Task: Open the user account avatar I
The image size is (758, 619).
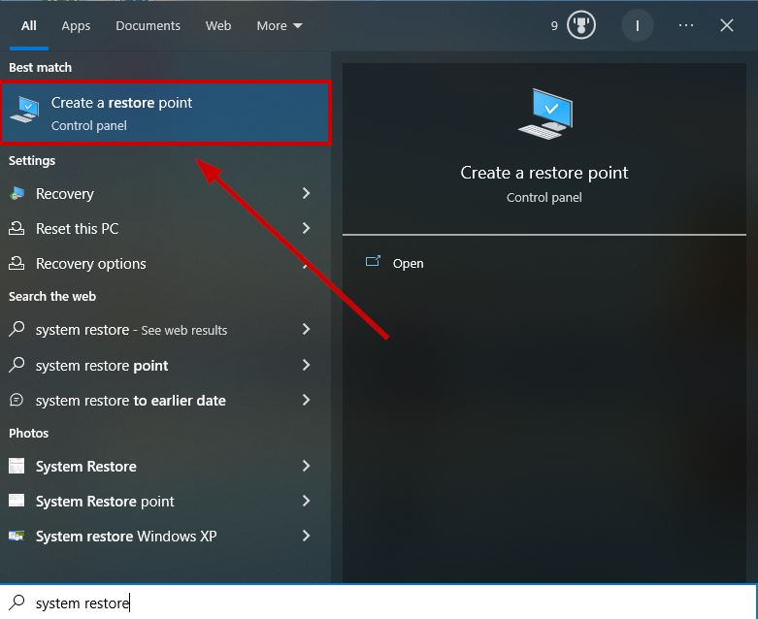Action: [637, 25]
